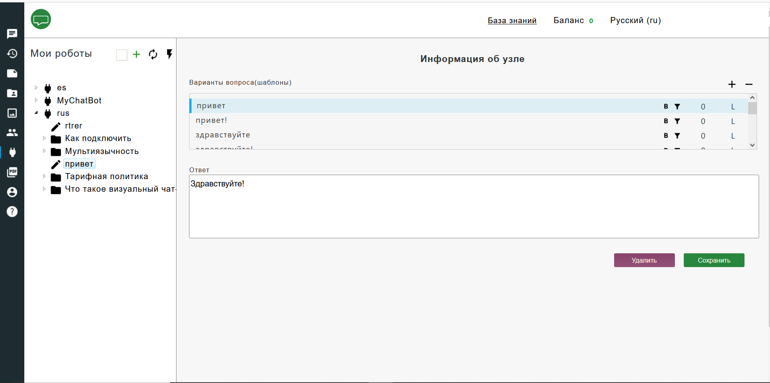
Task: Click the refresh robots icon
Action: [153, 54]
